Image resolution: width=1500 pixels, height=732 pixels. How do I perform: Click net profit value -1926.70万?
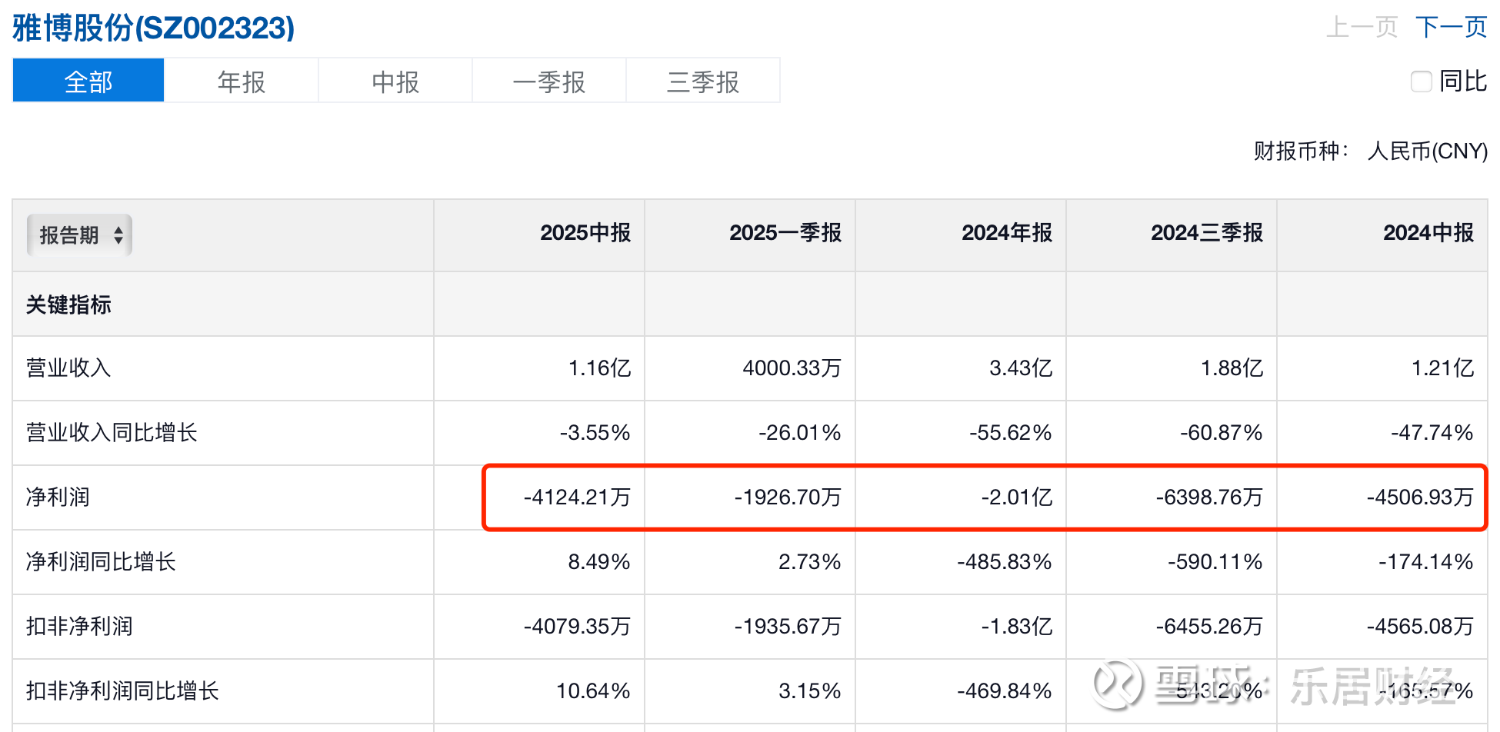(x=788, y=497)
